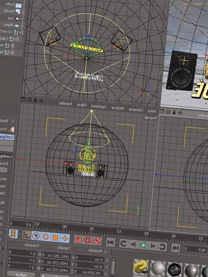Select the Fondo background object icon
208x277 pixels.
point(18,11)
